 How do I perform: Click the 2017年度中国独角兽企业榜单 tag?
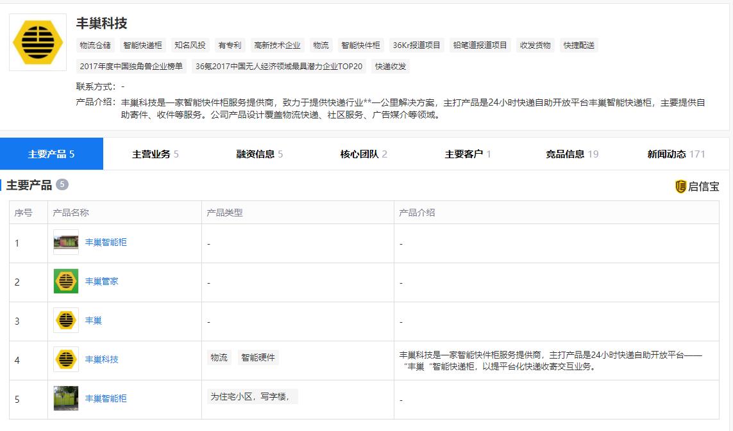[x=131, y=67]
